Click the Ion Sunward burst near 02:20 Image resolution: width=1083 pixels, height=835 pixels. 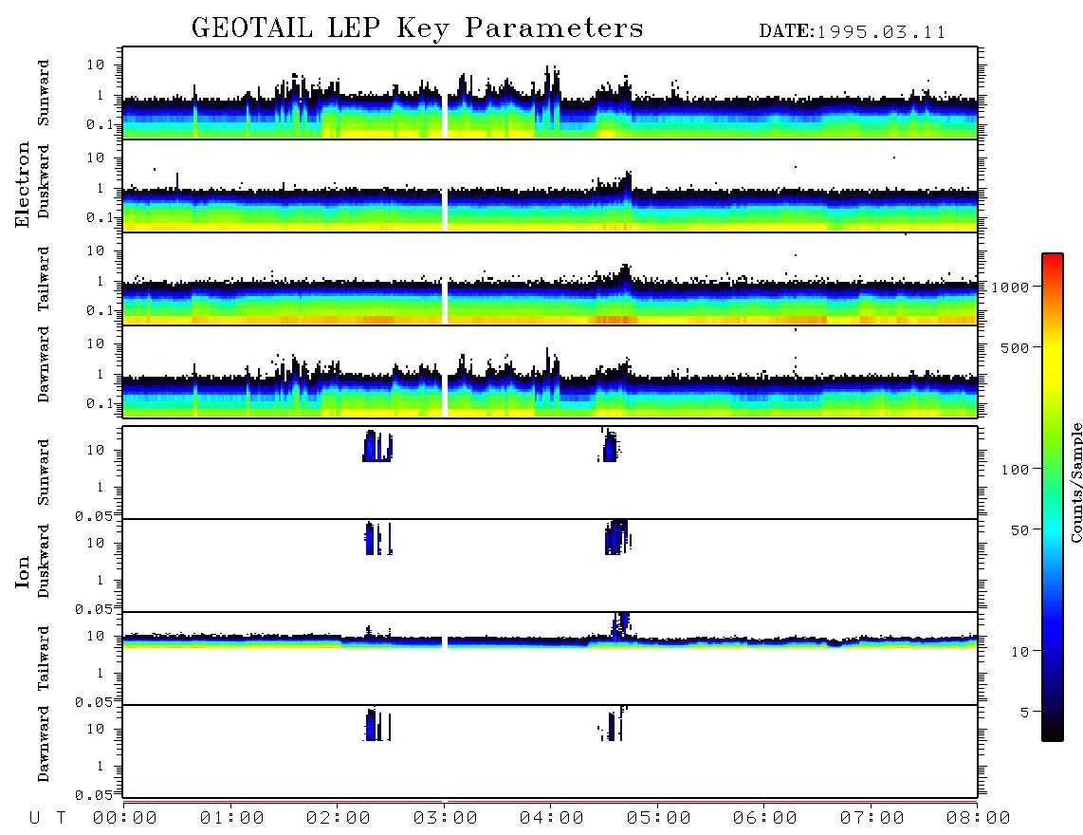pyautogui.click(x=377, y=446)
